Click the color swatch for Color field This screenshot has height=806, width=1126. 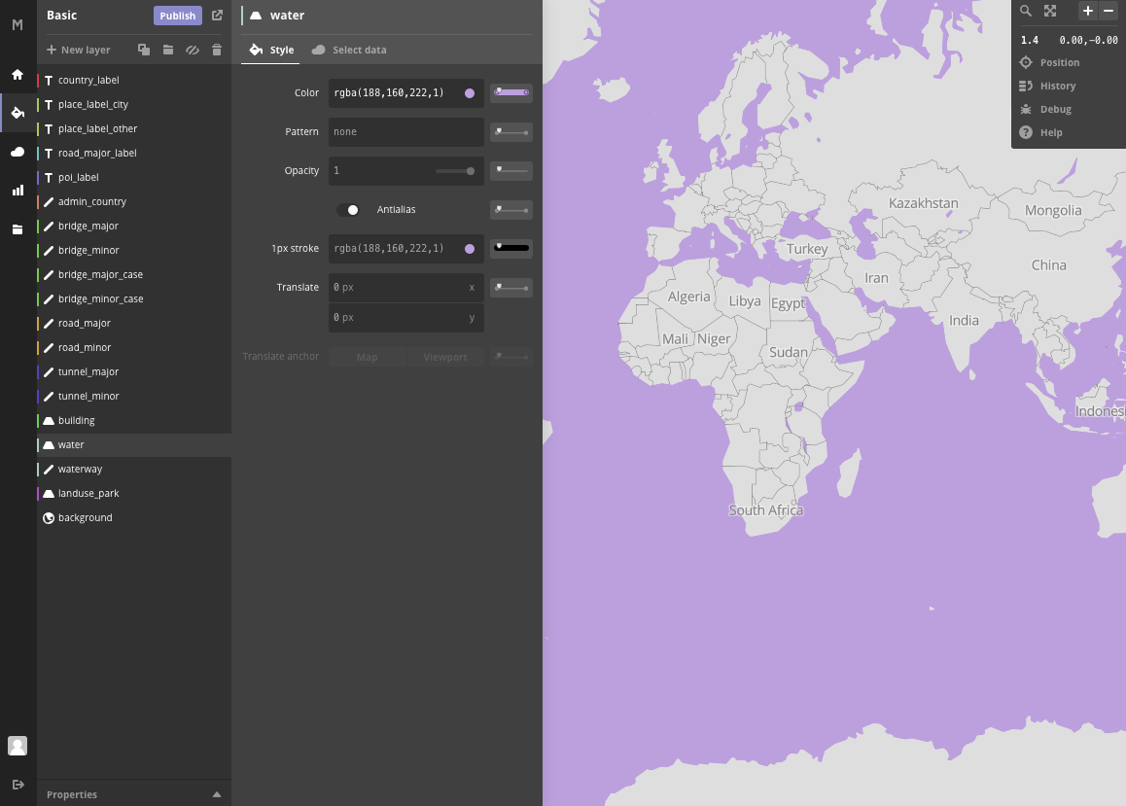point(470,93)
